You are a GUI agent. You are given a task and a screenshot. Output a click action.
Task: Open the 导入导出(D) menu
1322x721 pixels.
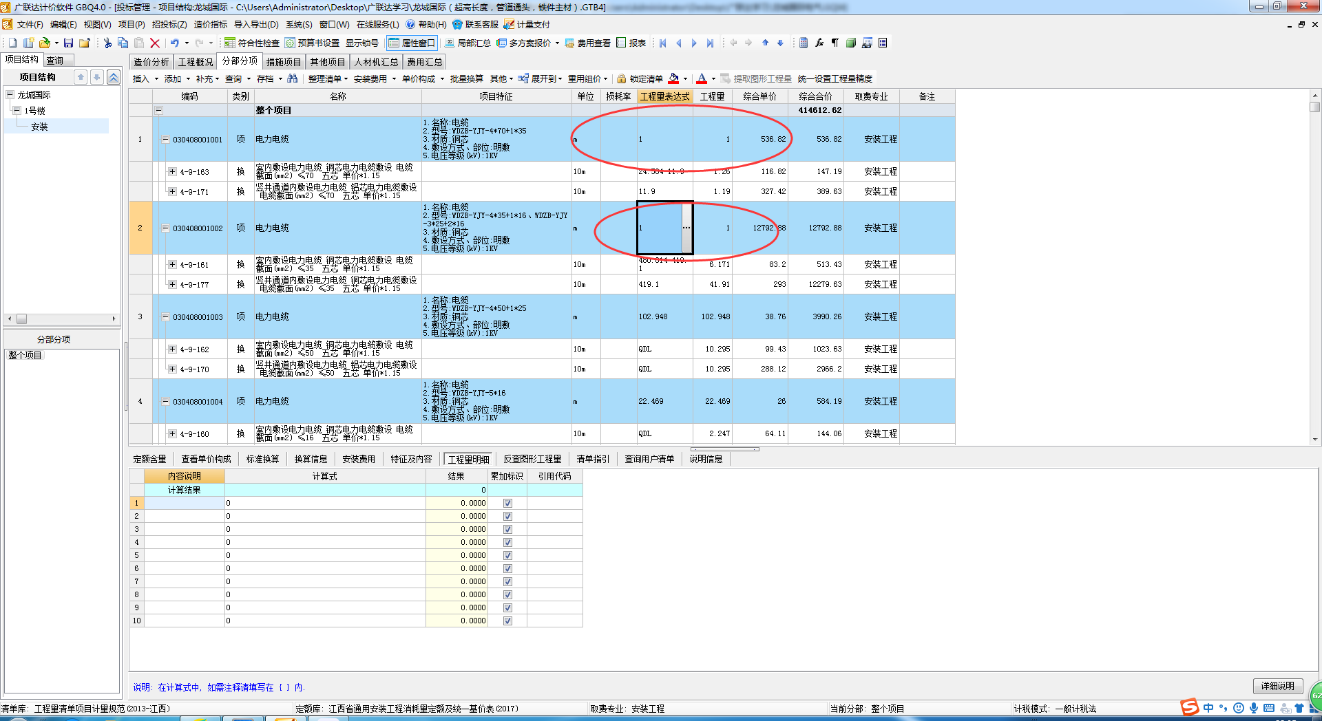pyautogui.click(x=256, y=24)
